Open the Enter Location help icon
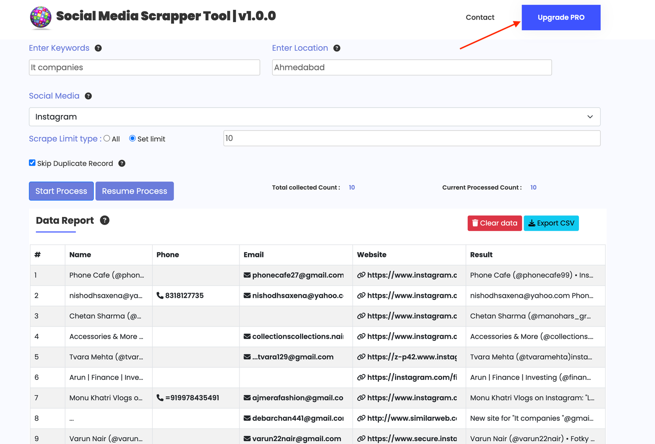Screen dimensions: 655x444 pyautogui.click(x=337, y=48)
